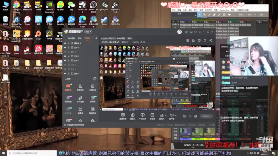Click Windows taskbar search box
The height and width of the screenshot is (156, 278).
(x=32, y=153)
